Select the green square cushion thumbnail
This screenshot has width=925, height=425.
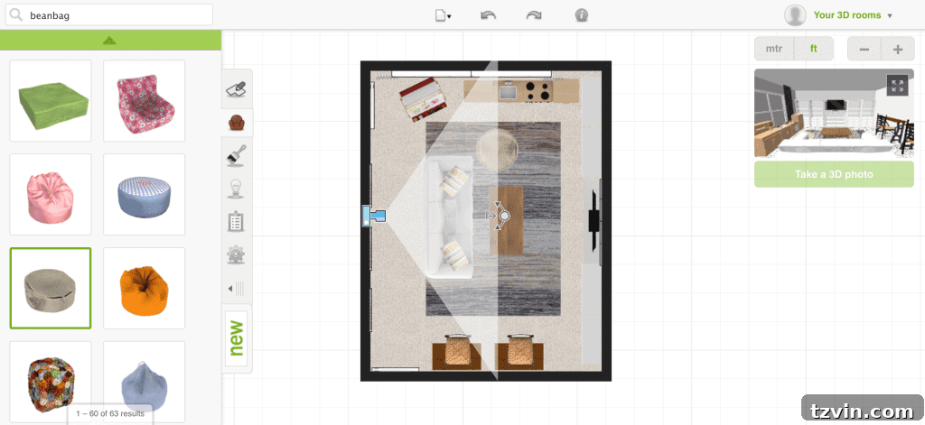[51, 101]
